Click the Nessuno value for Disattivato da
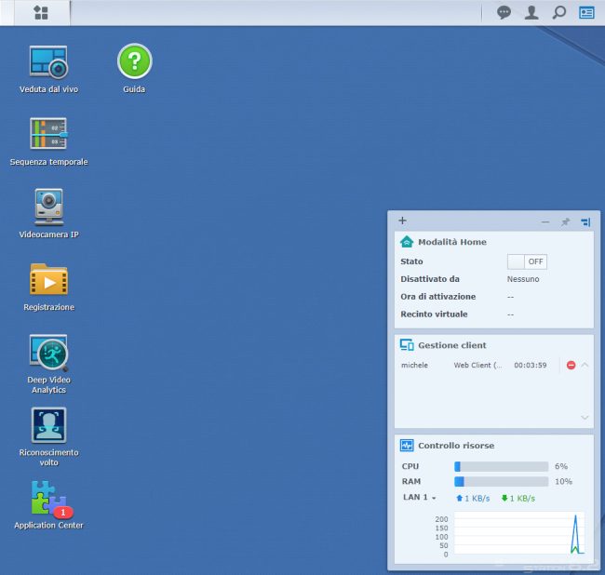605x575 pixels. tap(523, 279)
